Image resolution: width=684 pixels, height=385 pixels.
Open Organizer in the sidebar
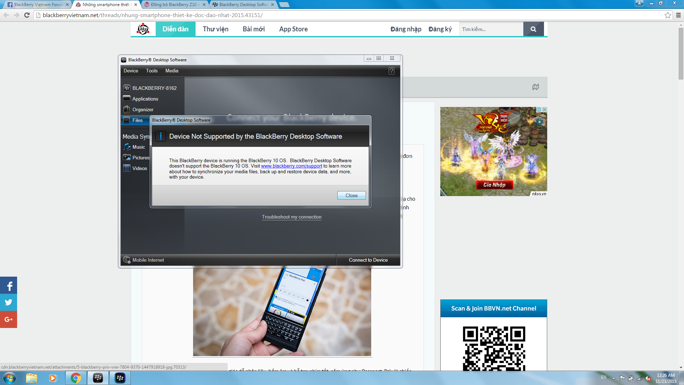pos(143,109)
